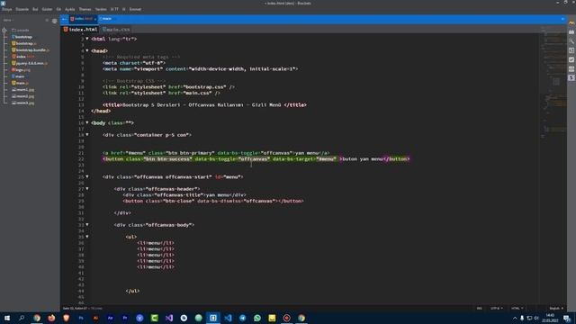Open After Effects from the taskbar
This screenshot has height=324, width=576.
110,318
